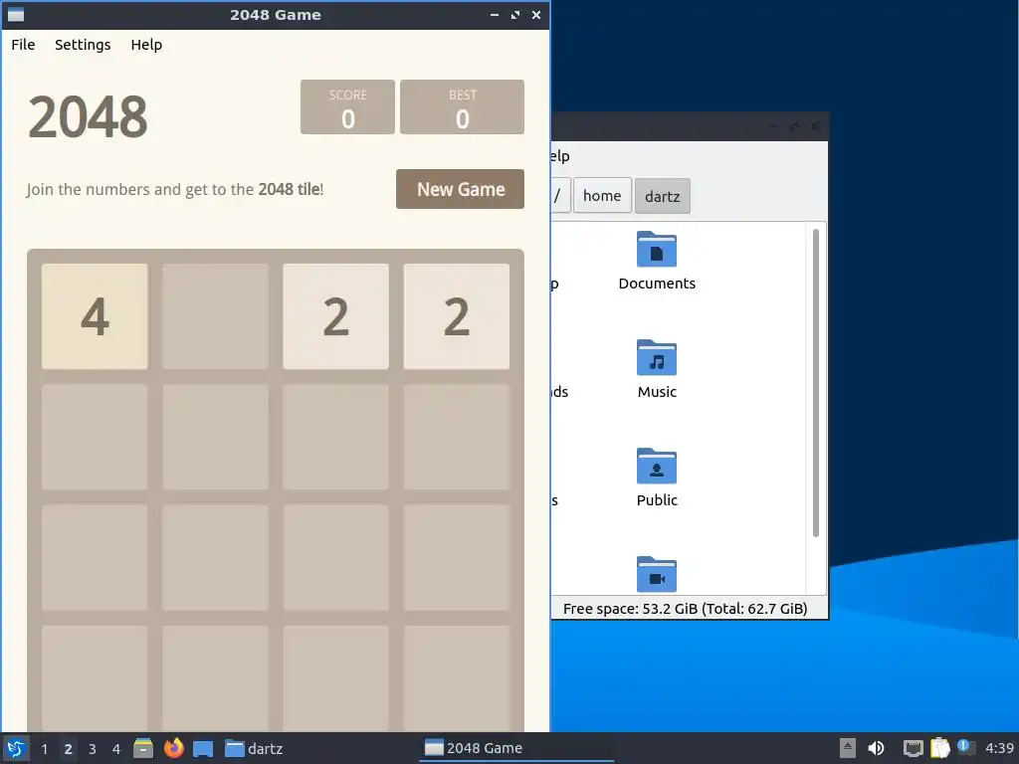Screen dimensions: 1019x764
Task: Maximize the 2048 Game window
Action: [x=515, y=14]
